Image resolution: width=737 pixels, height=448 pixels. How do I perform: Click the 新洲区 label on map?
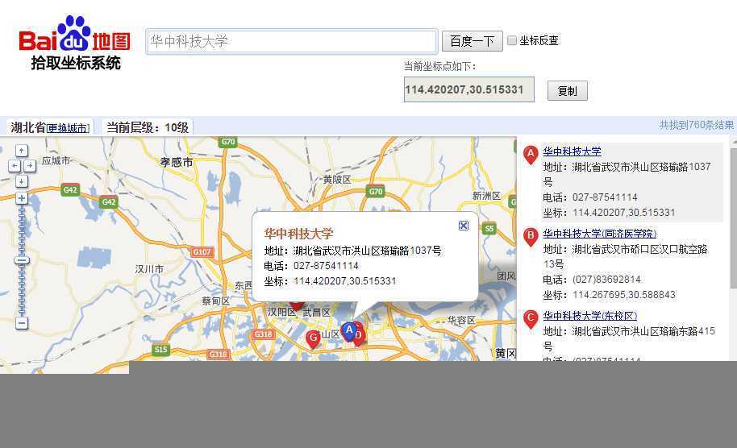tap(486, 196)
